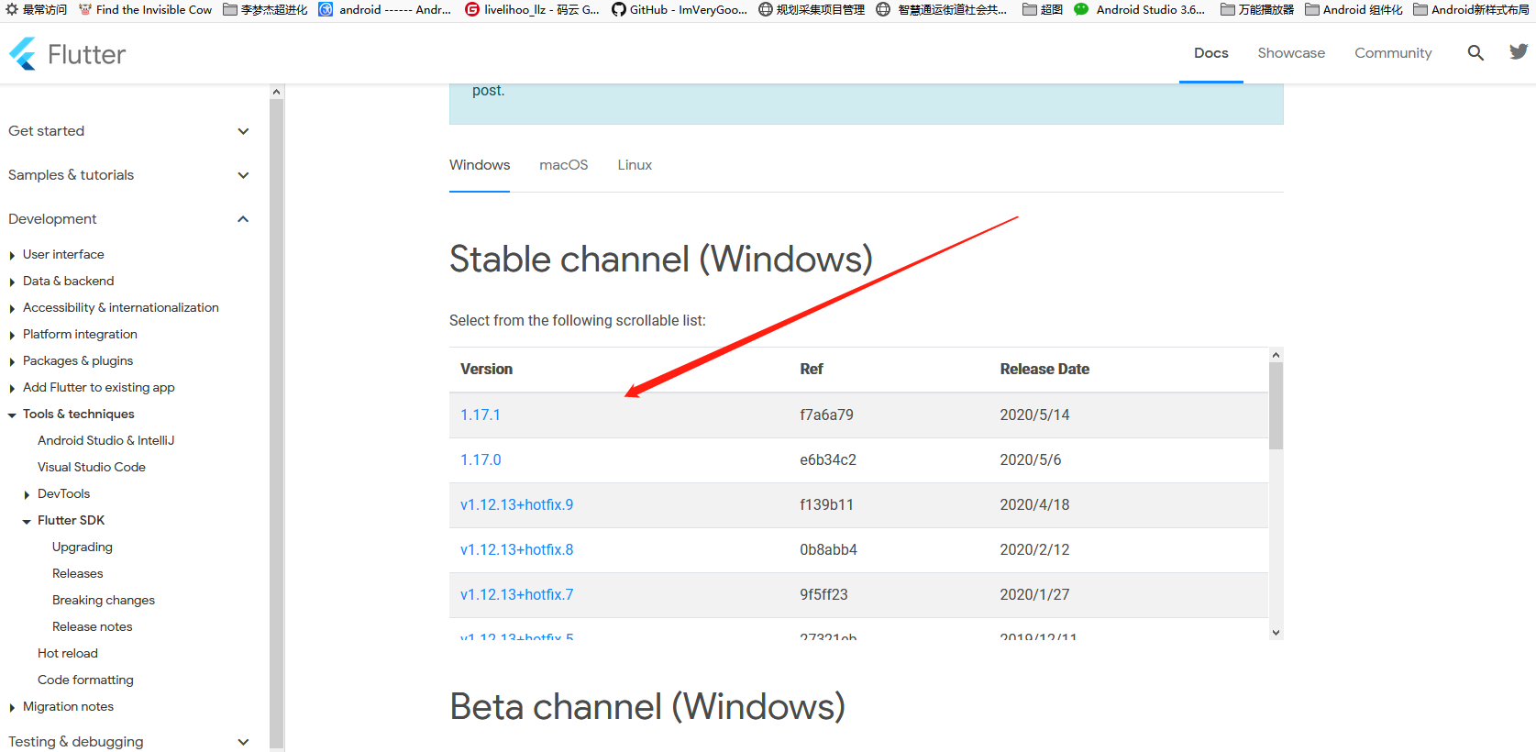Switch to the Linux tab

635,165
